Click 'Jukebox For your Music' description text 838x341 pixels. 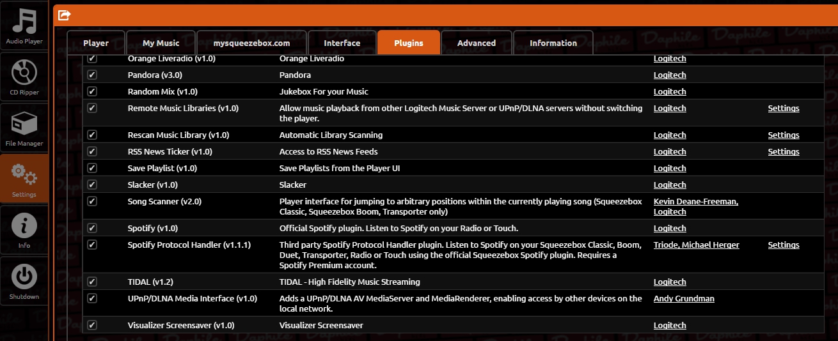pos(324,91)
